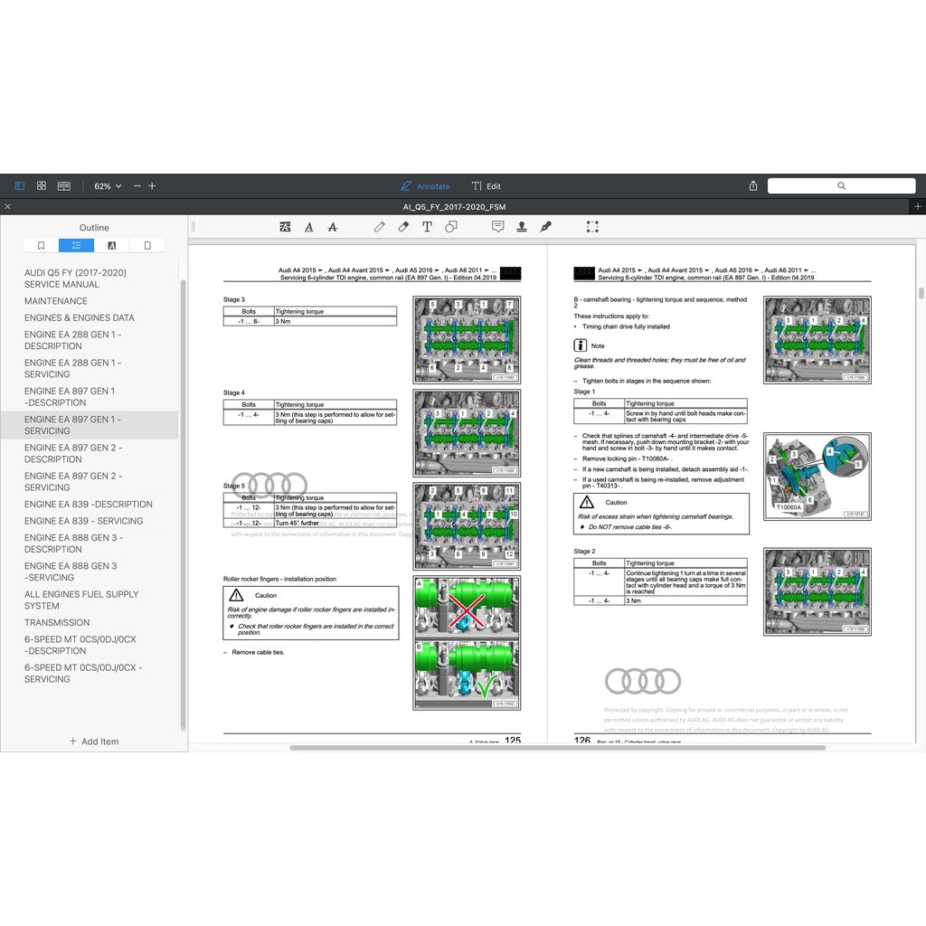Open ENGINE EA 839 -DESCRIPTION outline entry
The height and width of the screenshot is (926, 926).
pyautogui.click(x=91, y=504)
